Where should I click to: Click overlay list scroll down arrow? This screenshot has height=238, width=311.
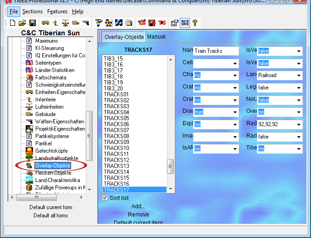pos(171,189)
